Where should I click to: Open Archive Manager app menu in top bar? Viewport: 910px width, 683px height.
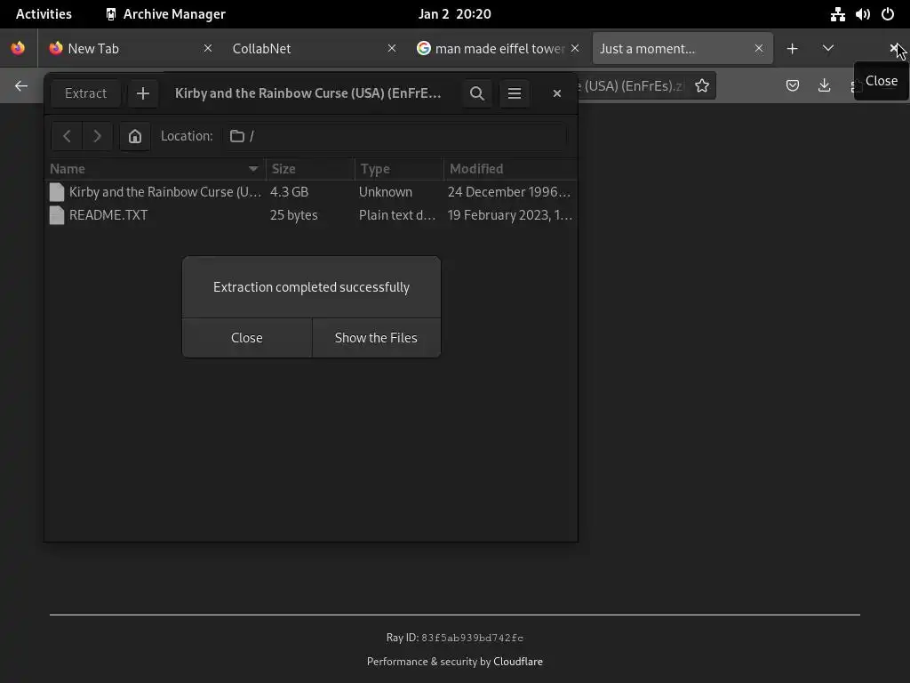pyautogui.click(x=166, y=14)
